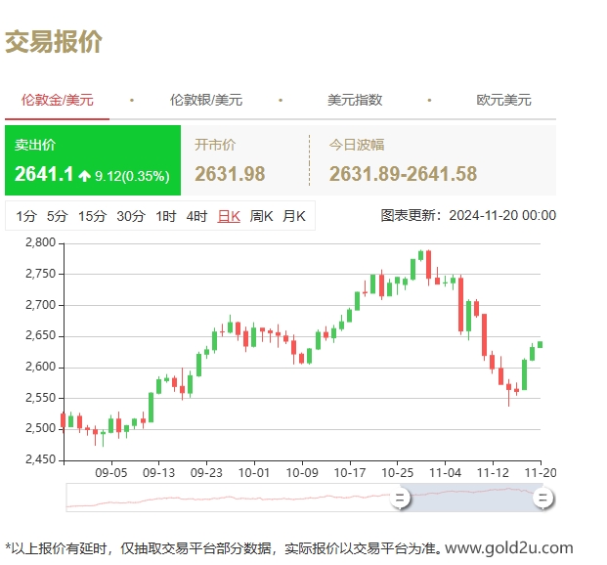Click the www.gold2u.com text in disclaimer
Screen dimensions: 607x565
(509, 548)
